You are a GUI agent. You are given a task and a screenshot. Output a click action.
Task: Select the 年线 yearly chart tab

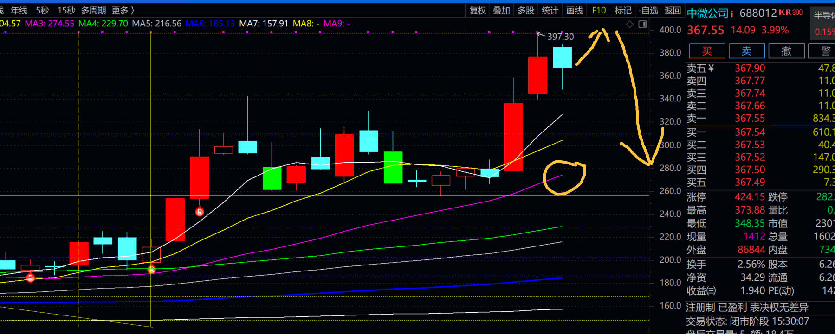click(19, 10)
